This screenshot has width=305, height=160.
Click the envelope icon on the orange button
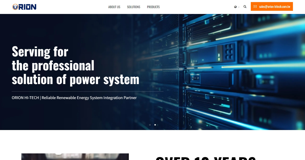[254, 6]
